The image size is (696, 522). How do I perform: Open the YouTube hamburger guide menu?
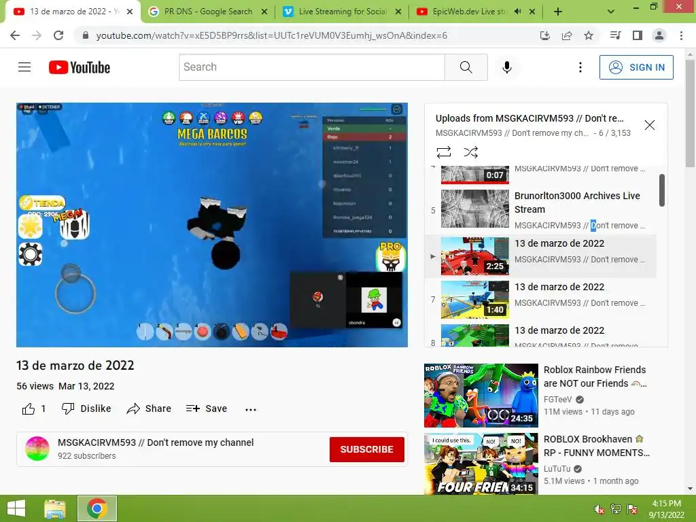[x=24, y=67]
